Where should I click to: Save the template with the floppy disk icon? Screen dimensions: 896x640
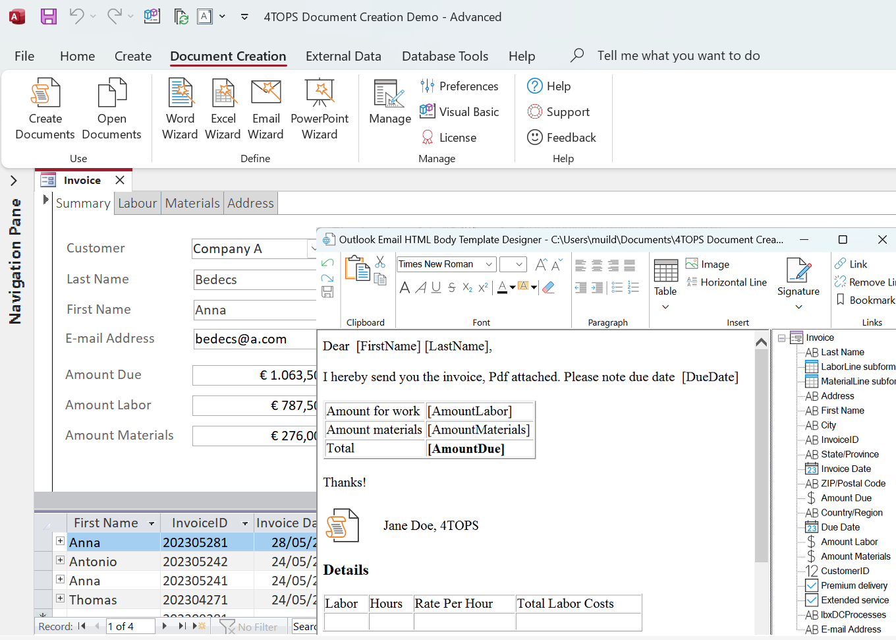pyautogui.click(x=327, y=292)
